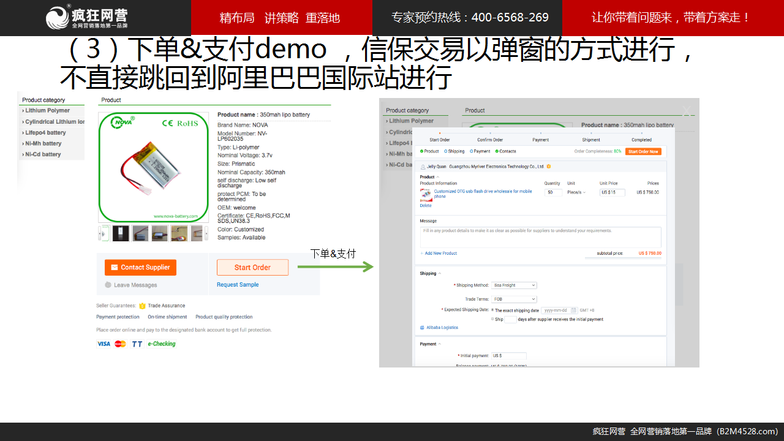Click the NOVA logo on product image
Screen dimensions: 784x441
click(121, 122)
